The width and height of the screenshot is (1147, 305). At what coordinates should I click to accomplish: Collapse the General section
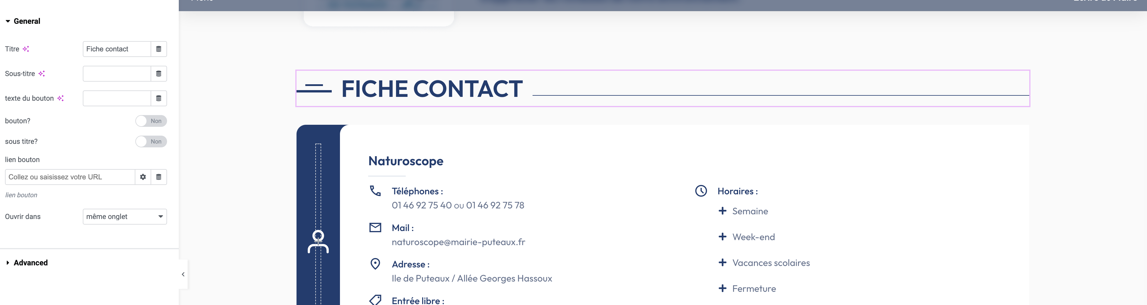click(x=27, y=21)
